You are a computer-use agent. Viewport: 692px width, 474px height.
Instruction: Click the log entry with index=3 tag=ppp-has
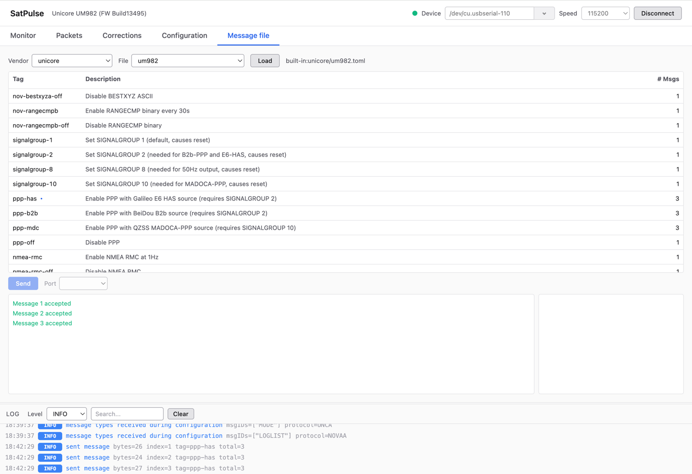125,468
